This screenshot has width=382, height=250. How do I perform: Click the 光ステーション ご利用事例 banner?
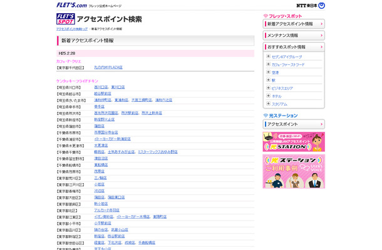tap(294, 171)
